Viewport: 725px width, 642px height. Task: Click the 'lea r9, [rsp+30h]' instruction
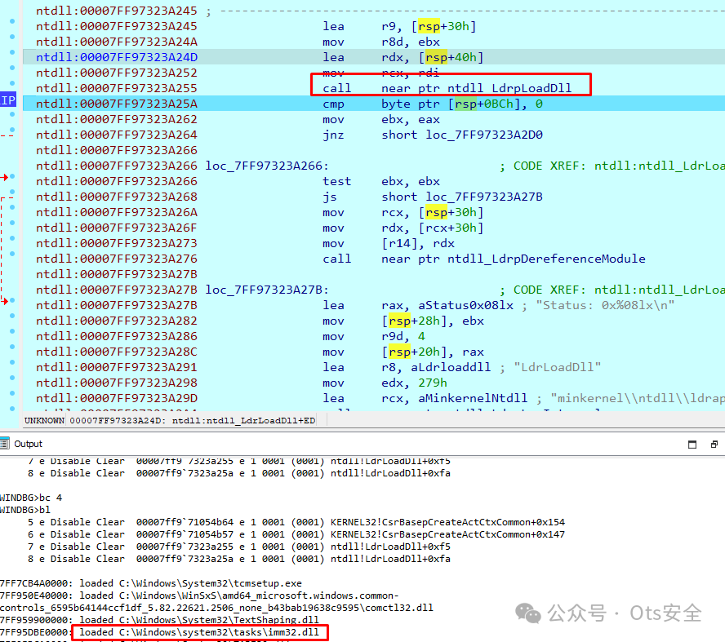399,26
